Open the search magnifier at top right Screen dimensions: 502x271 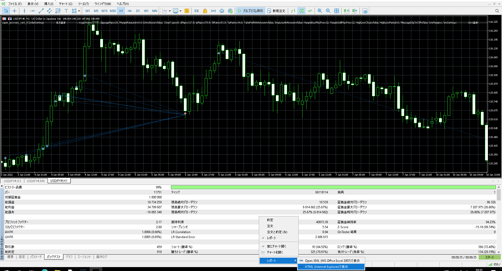(x=497, y=11)
